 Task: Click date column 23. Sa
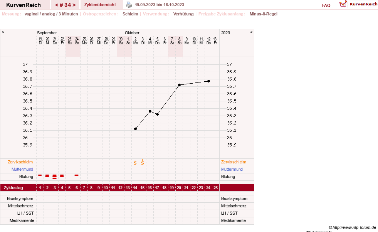tap(70, 41)
